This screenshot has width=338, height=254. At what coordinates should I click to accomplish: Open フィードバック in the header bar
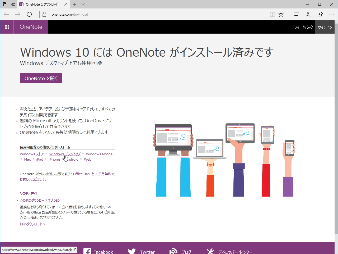pyautogui.click(x=304, y=27)
